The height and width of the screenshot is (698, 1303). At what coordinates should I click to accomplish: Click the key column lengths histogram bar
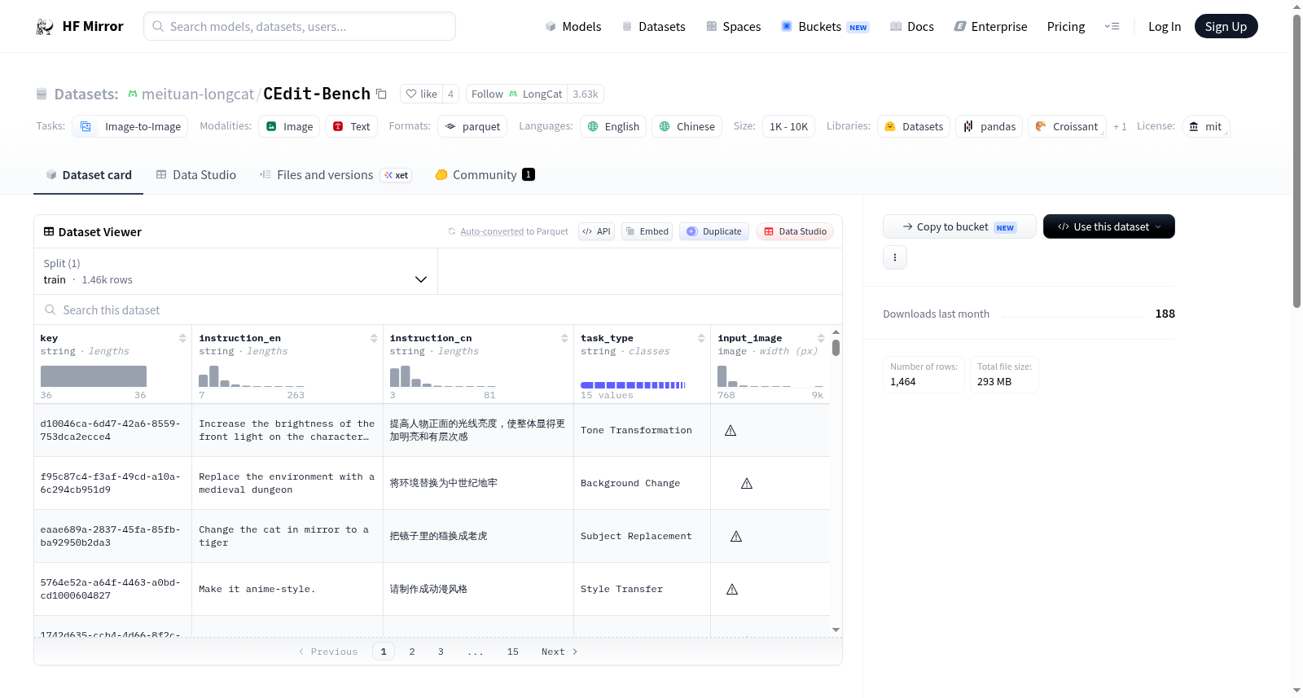[x=94, y=376]
